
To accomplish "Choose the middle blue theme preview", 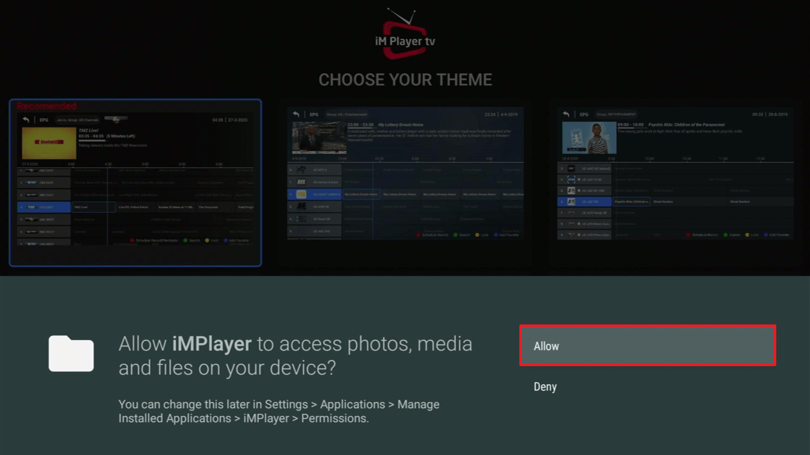I will 405,173.
